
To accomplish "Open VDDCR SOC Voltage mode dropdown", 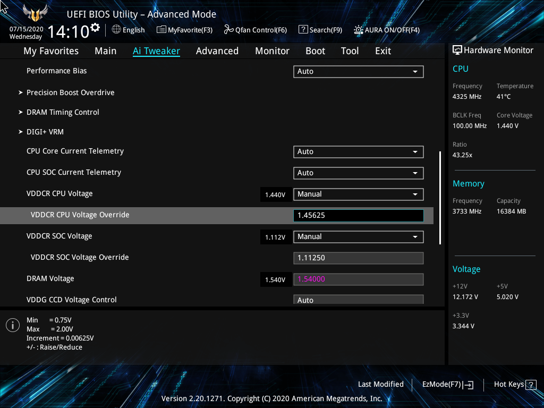I will click(359, 237).
